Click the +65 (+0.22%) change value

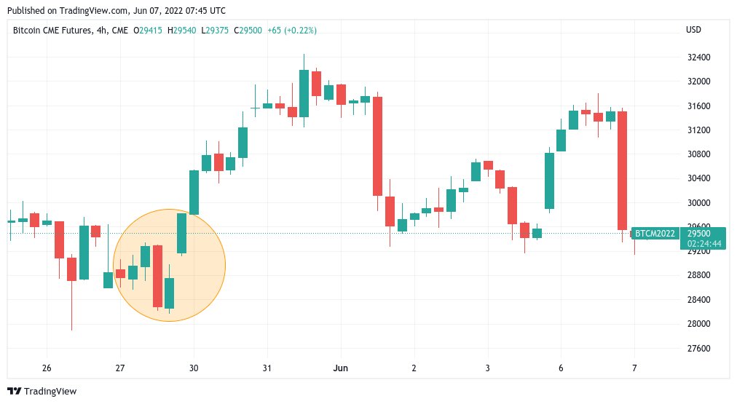pyautogui.click(x=292, y=30)
